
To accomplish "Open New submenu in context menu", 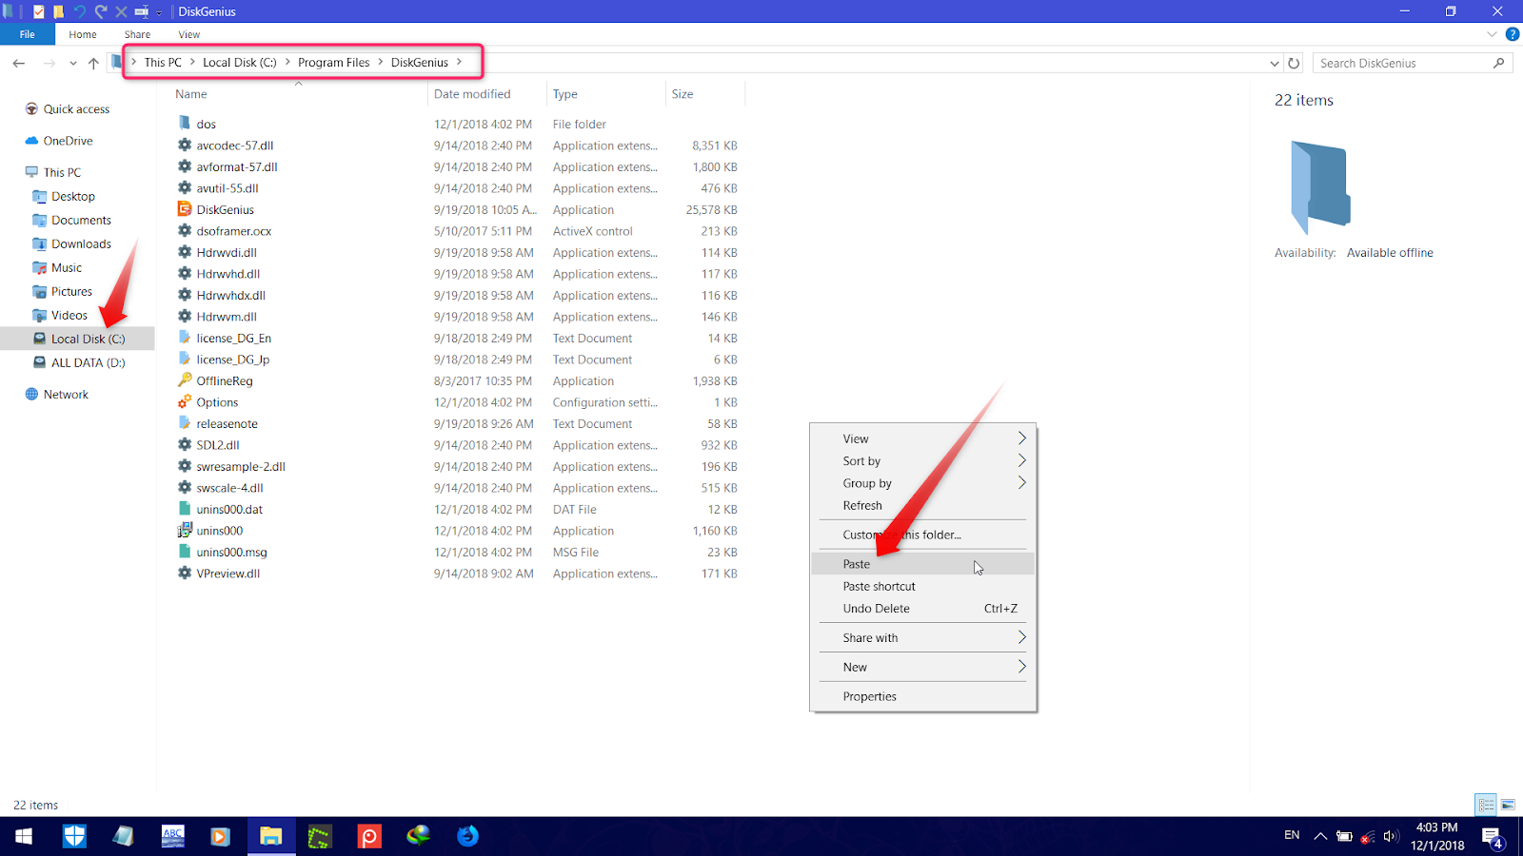I will coord(922,667).
